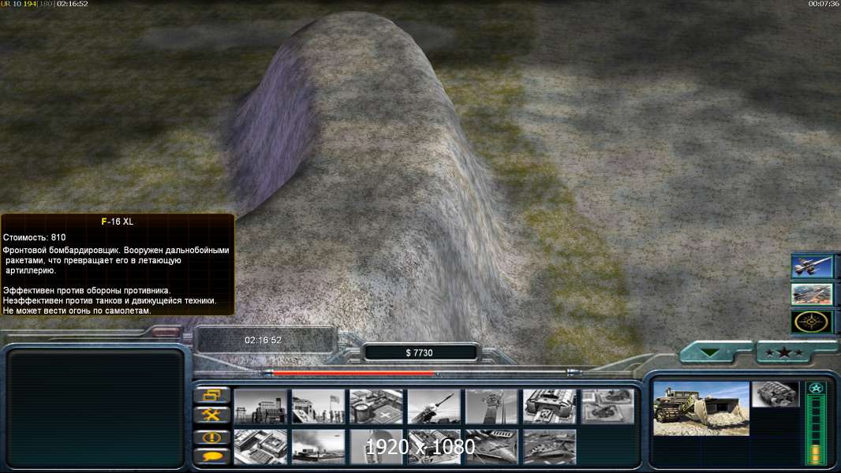Click the 00:07:36 clock in the top-right corner
The height and width of the screenshot is (473, 841).
824,4
